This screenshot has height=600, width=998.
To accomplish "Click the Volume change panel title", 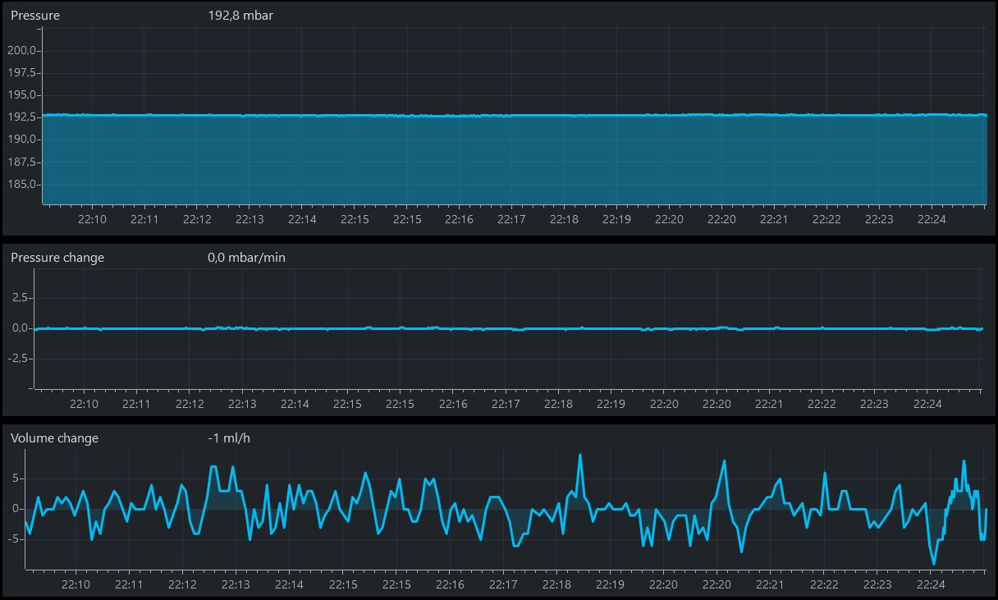I will [x=54, y=438].
